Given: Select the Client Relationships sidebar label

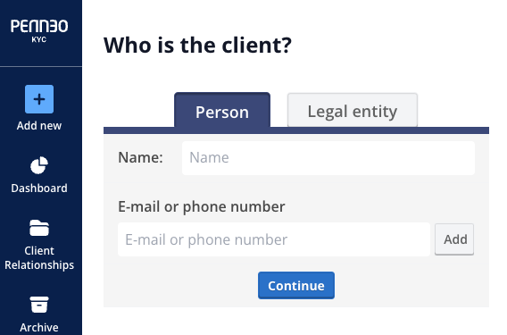Looking at the screenshot, I should (39, 258).
